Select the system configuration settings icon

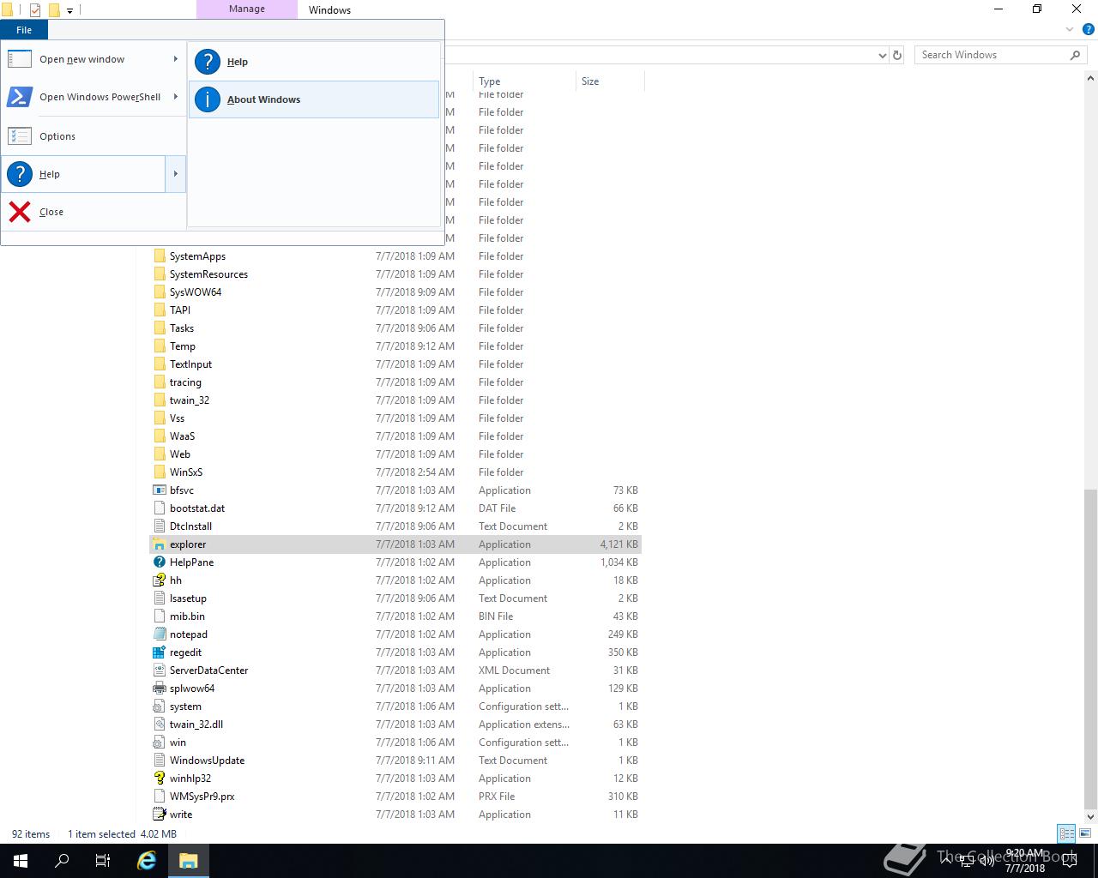click(159, 707)
